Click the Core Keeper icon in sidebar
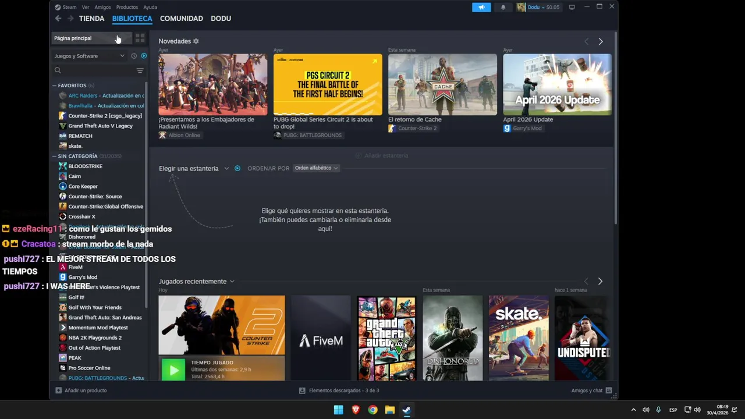The image size is (745, 419). click(63, 186)
